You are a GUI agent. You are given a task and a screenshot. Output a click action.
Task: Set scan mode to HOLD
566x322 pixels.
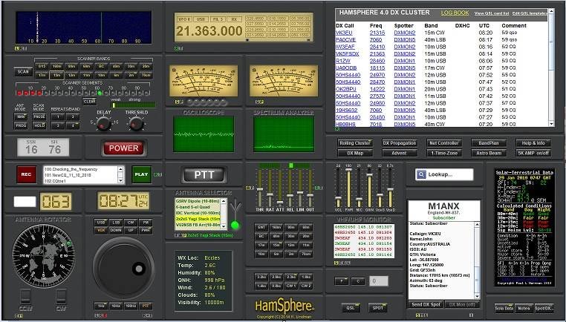click(39, 126)
